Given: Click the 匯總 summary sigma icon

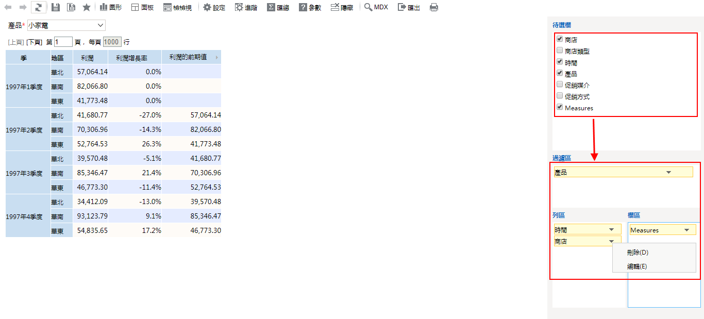Looking at the screenshot, I should pyautogui.click(x=278, y=7).
